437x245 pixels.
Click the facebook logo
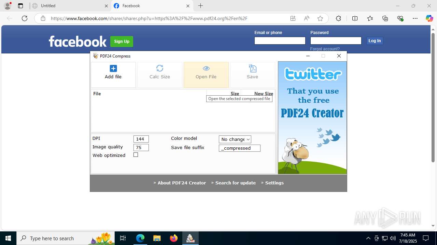pyautogui.click(x=77, y=42)
